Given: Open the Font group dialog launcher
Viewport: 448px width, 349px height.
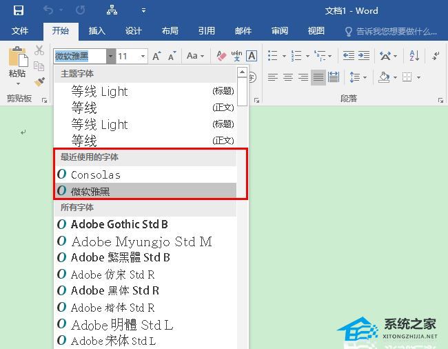Looking at the screenshot, I should coord(256,100).
